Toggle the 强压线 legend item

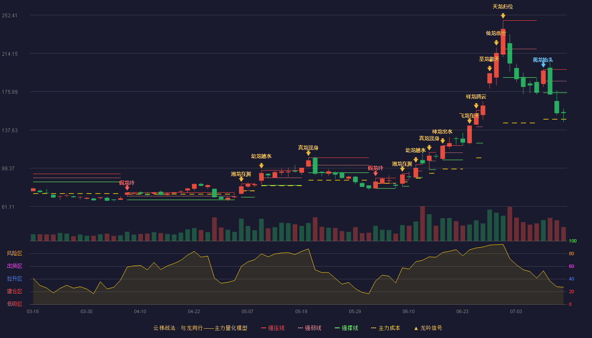coord(273,328)
